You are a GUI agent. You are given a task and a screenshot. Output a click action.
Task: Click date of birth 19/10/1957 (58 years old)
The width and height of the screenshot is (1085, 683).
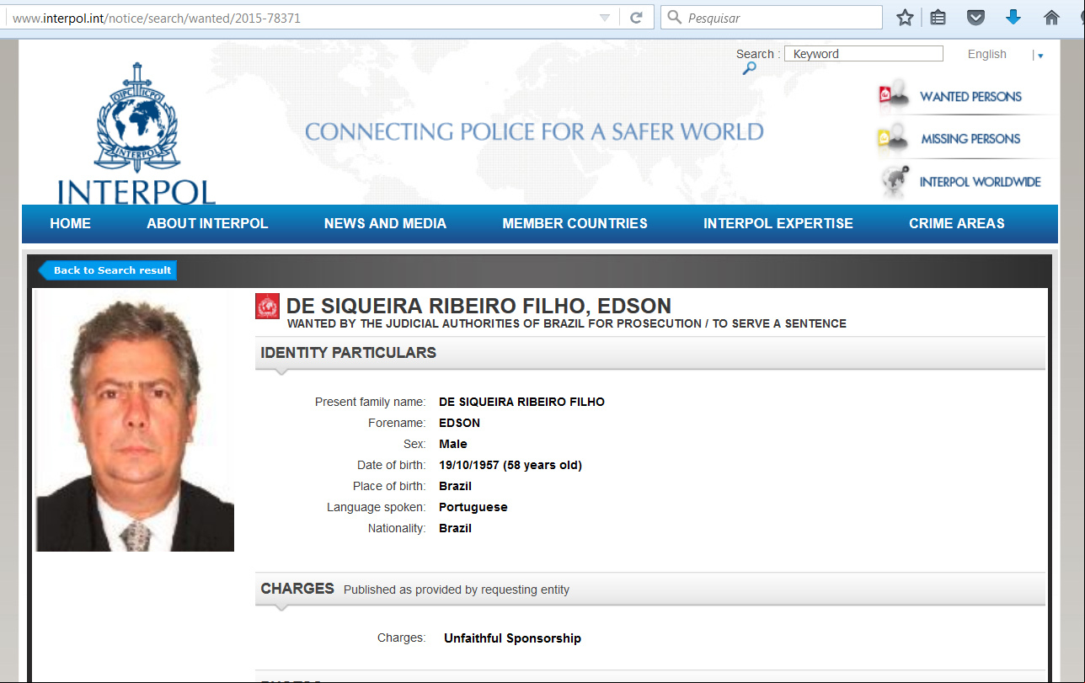coord(510,465)
